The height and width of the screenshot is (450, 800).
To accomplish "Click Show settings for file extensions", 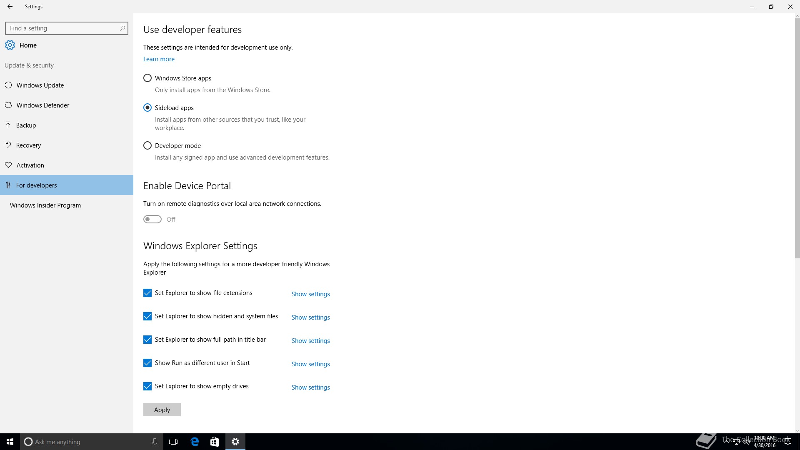I will [x=311, y=294].
